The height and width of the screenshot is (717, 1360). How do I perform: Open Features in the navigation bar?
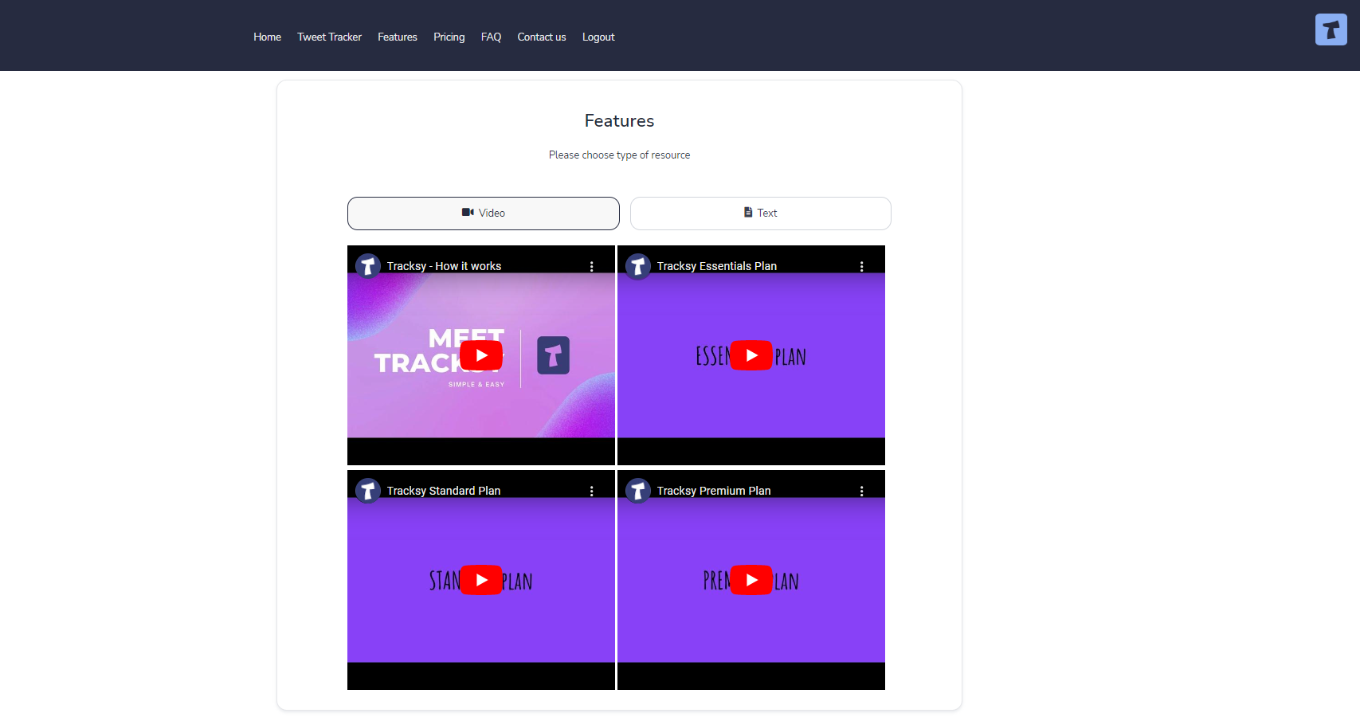point(397,37)
